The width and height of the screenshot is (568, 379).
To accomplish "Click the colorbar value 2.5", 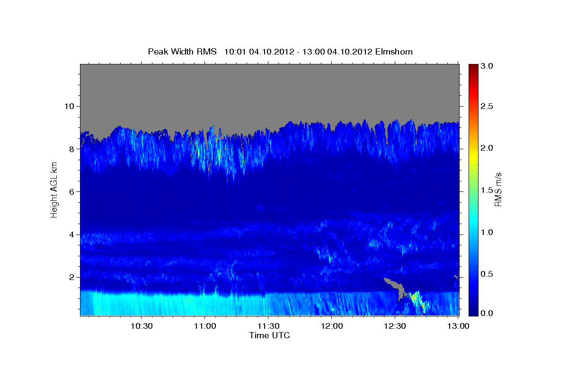I will (488, 107).
